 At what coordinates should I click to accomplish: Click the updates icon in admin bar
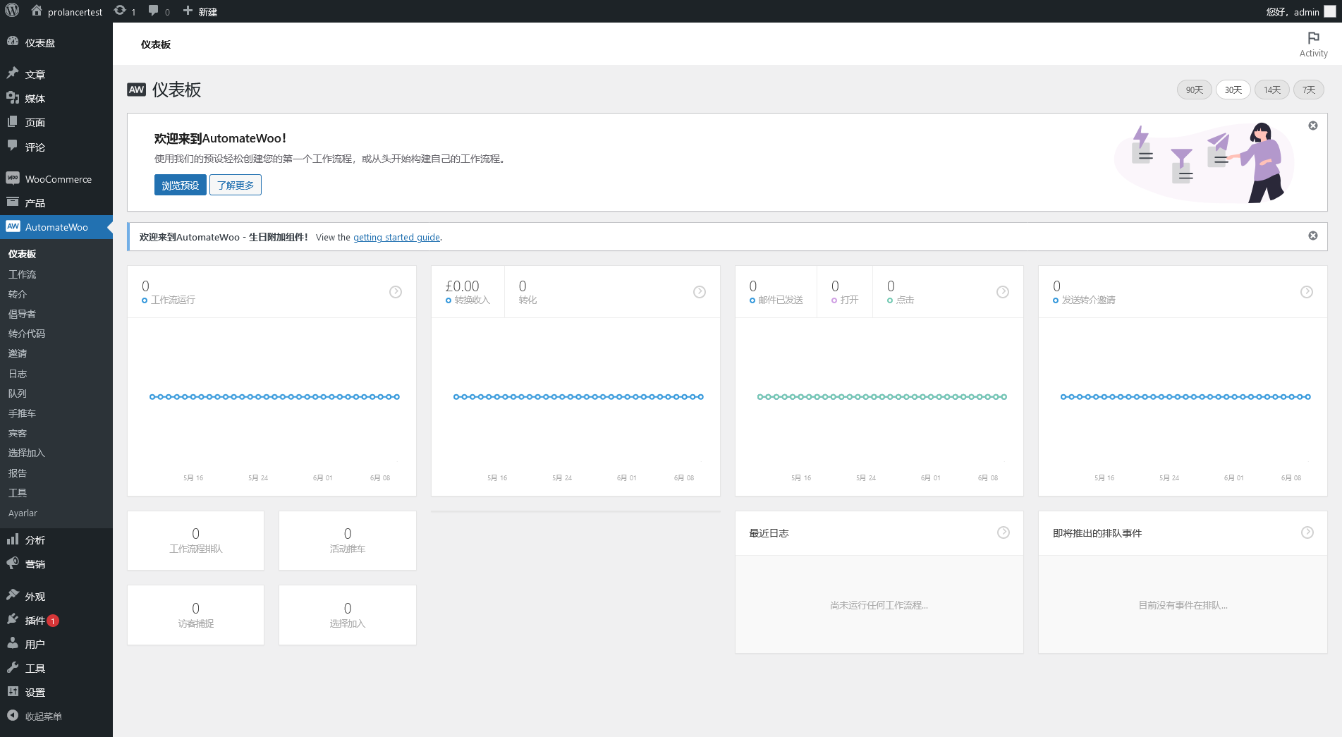tap(120, 11)
